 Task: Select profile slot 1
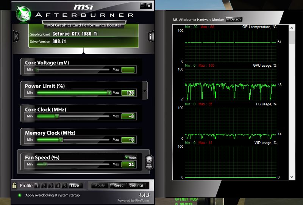(x=37, y=186)
